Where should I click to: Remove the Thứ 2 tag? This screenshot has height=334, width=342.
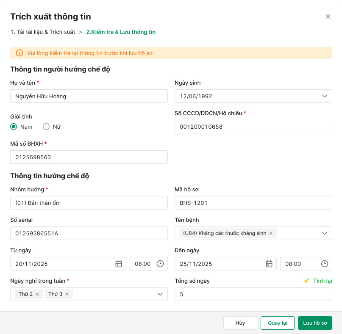[37, 294]
